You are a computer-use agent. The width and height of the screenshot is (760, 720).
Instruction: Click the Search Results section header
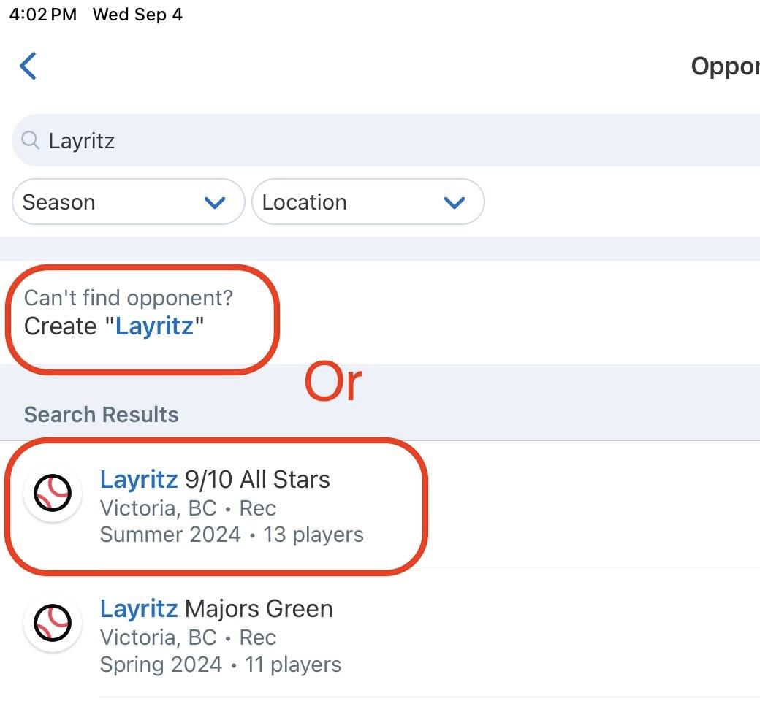[102, 415]
